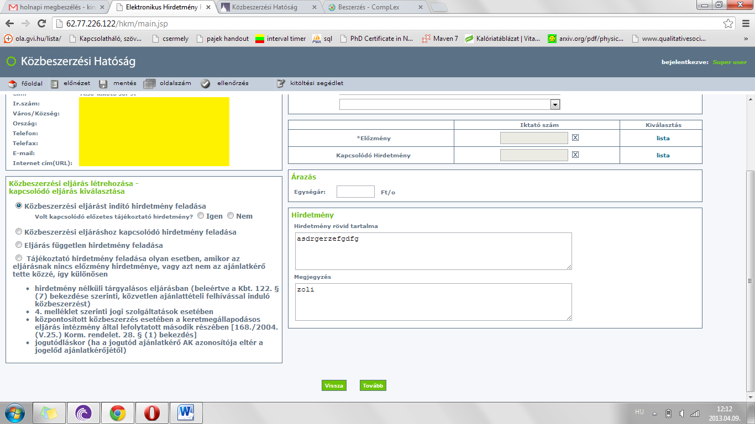Click the browser address bar
The image size is (755, 424).
pos(387,24)
